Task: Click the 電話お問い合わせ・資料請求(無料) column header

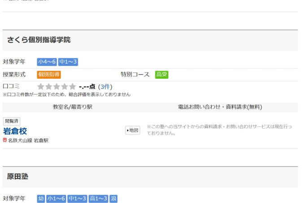Action: (x=220, y=107)
